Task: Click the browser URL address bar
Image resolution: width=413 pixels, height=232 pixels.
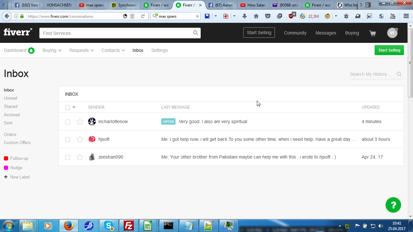Action: pos(75,16)
